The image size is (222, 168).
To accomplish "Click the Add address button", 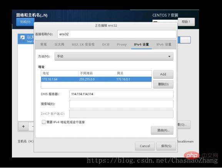I will click(x=163, y=74).
